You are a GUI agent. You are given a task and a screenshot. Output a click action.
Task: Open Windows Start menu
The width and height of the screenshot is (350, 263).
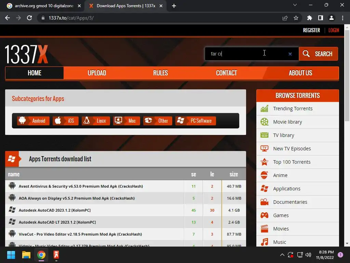[11, 255]
